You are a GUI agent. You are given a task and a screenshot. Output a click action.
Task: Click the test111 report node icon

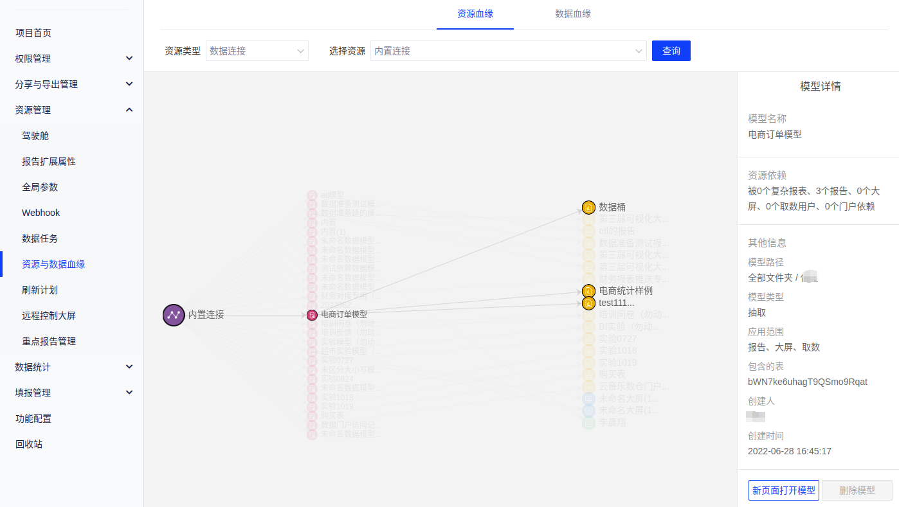[588, 303]
